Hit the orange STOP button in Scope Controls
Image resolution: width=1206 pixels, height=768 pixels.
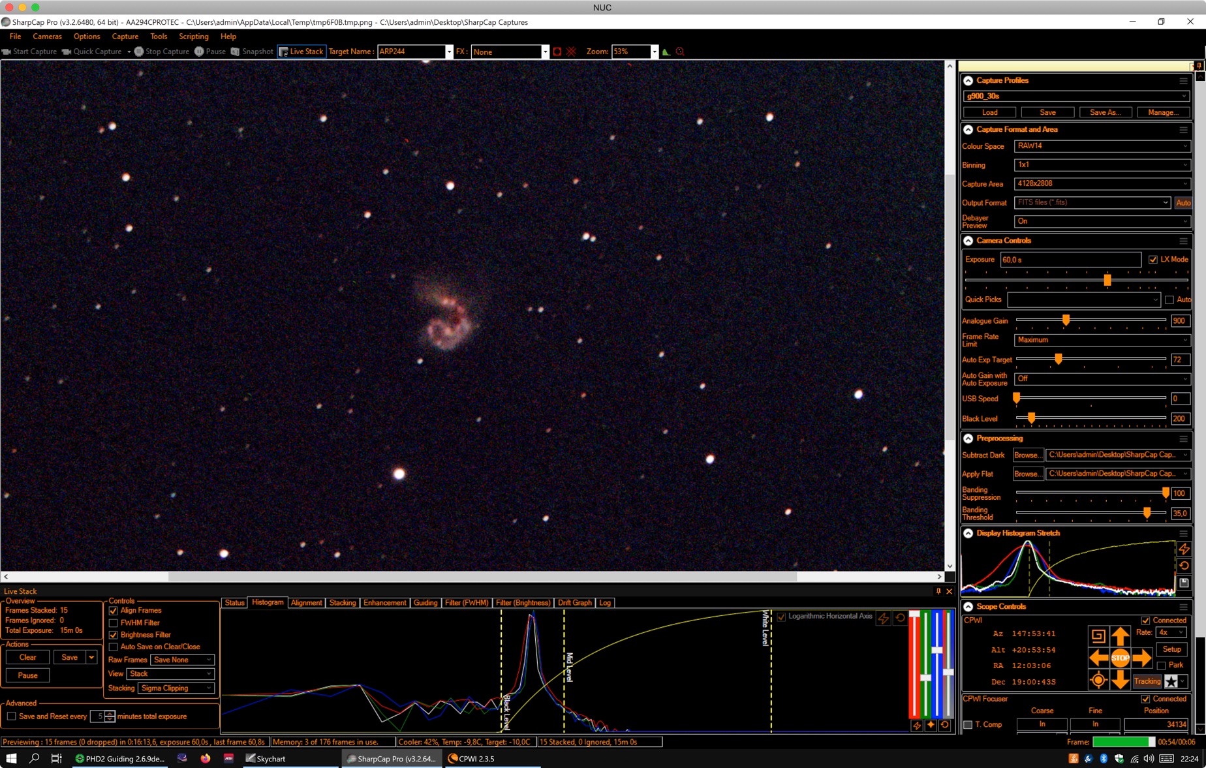tap(1121, 658)
